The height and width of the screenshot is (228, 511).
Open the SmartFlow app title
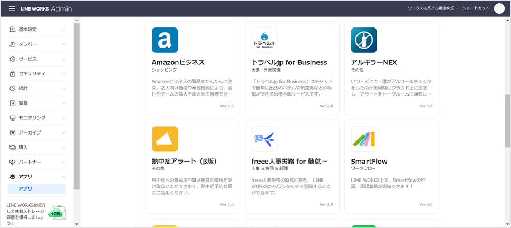(369, 161)
